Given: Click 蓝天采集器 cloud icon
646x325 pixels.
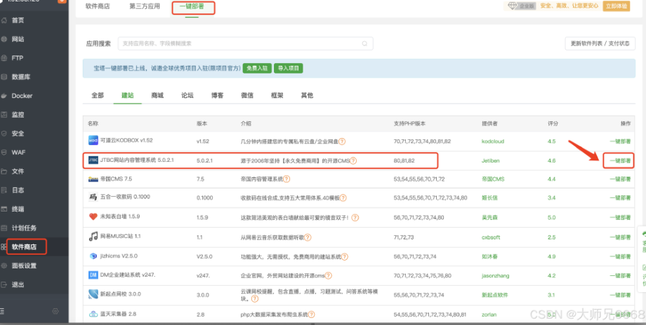Looking at the screenshot, I should point(93,314).
